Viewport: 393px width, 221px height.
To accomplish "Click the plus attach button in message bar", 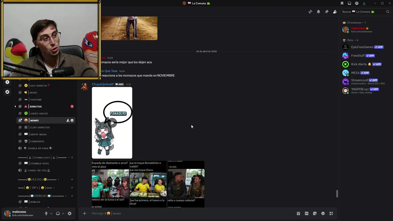I will [x=84, y=213].
